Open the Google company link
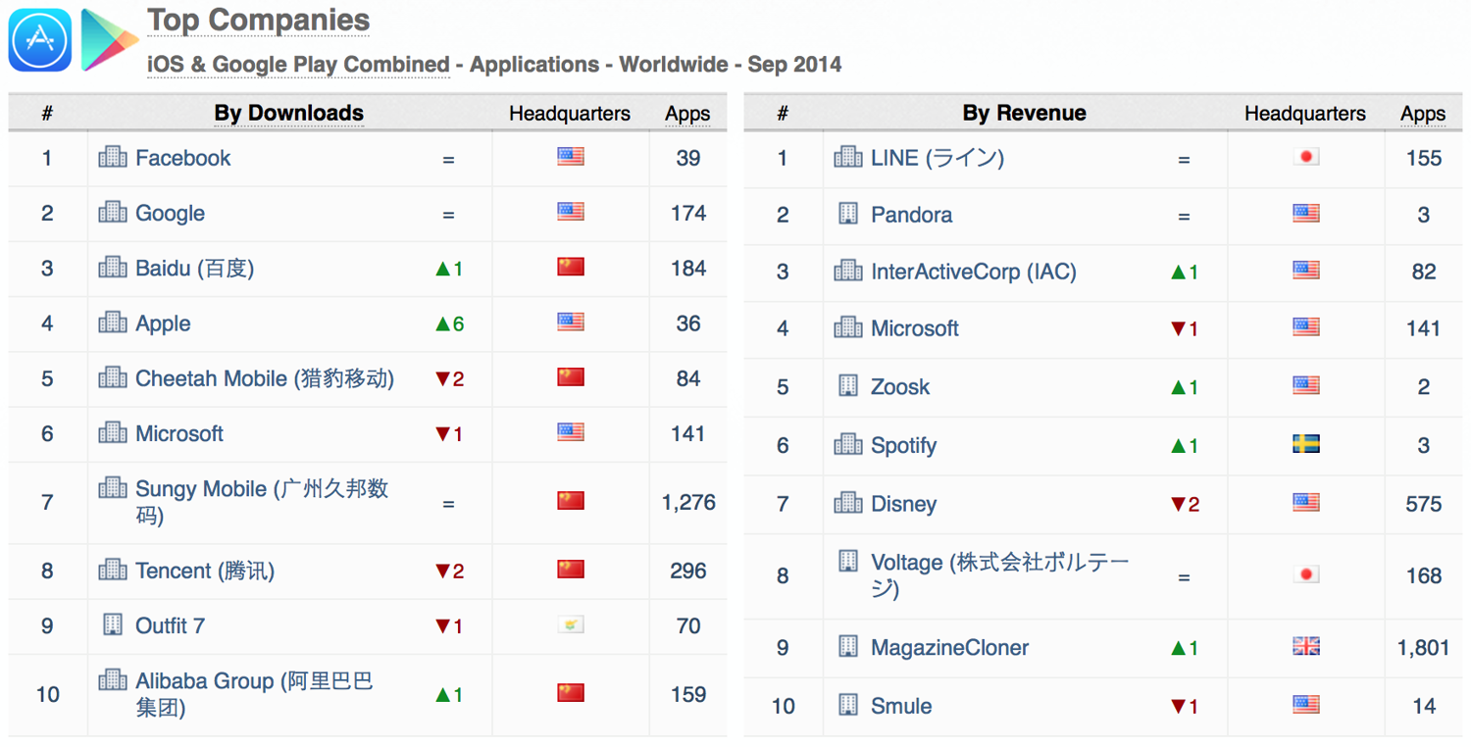This screenshot has width=1471, height=747. 171,214
